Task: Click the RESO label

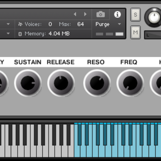Action: (96, 62)
